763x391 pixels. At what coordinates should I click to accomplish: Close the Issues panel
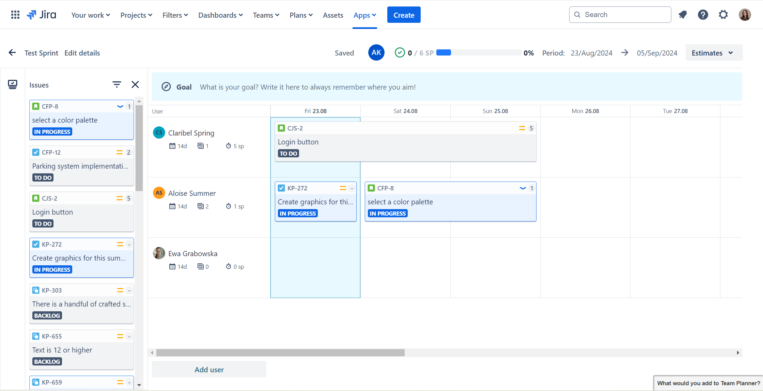click(135, 84)
